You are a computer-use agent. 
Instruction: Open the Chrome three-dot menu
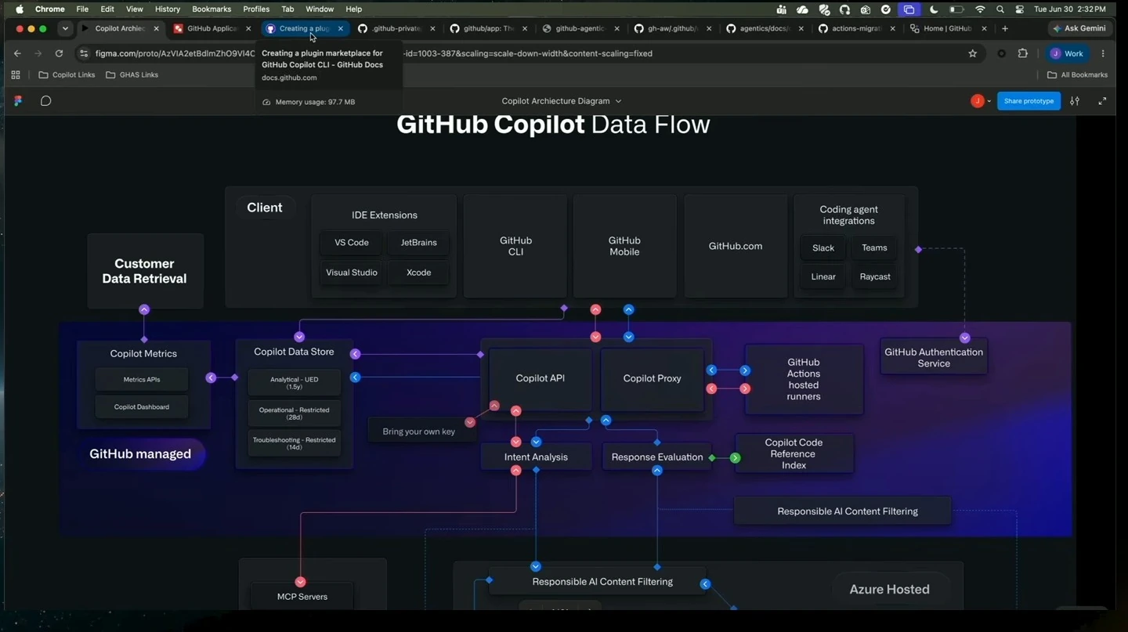1103,53
